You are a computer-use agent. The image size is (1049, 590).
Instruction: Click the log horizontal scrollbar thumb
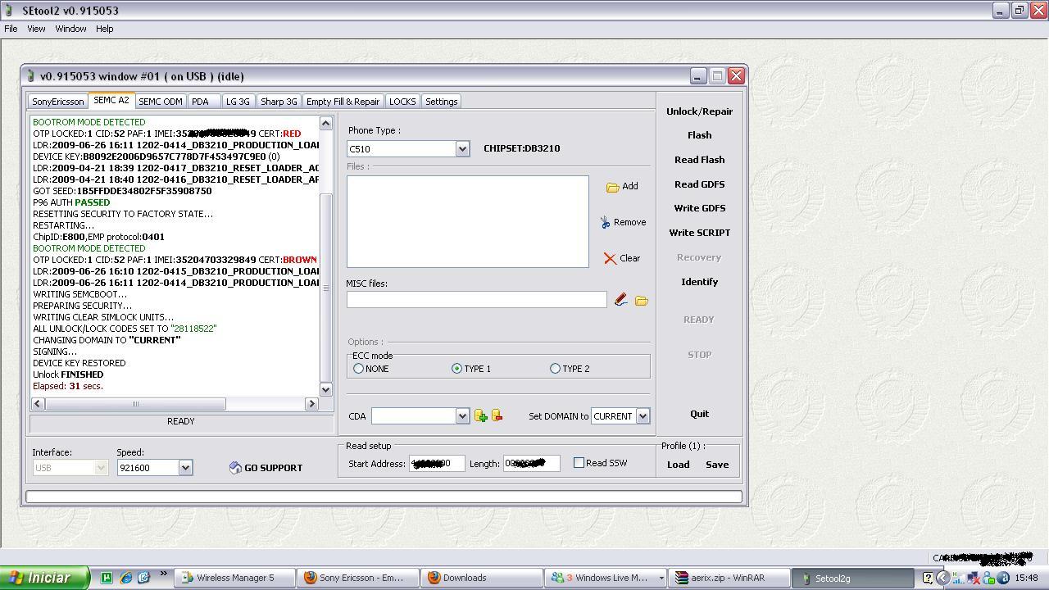click(135, 403)
